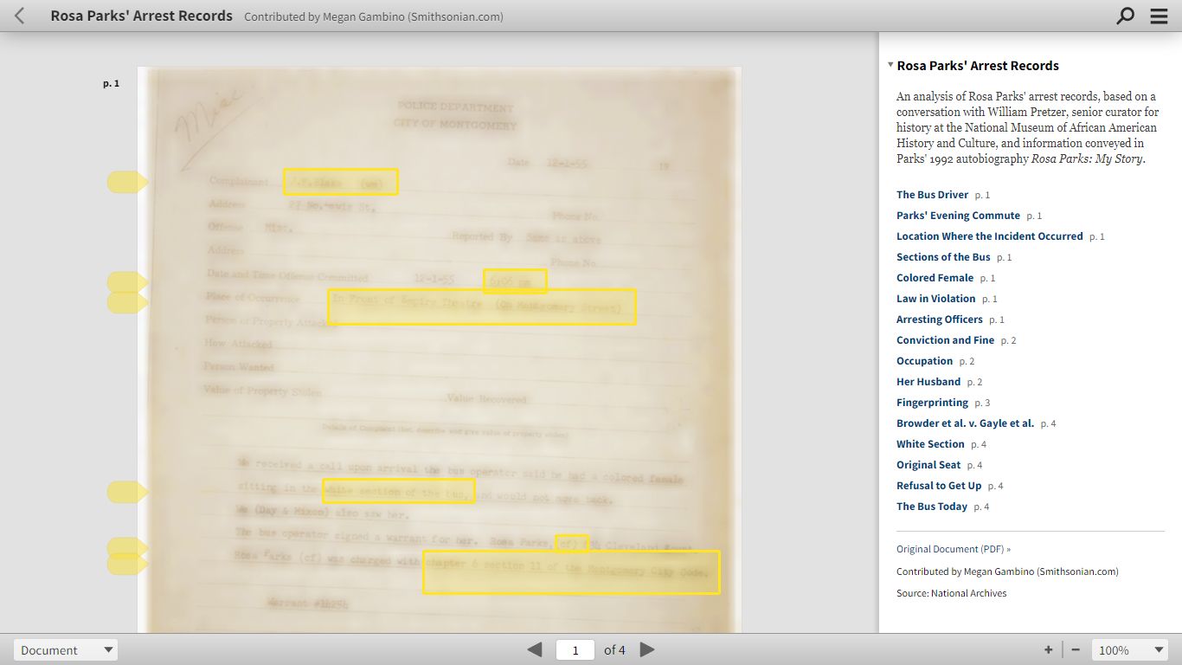Viewport: 1182px width, 665px height.
Task: Jump to Conviction and Fine note
Action: tap(946, 340)
